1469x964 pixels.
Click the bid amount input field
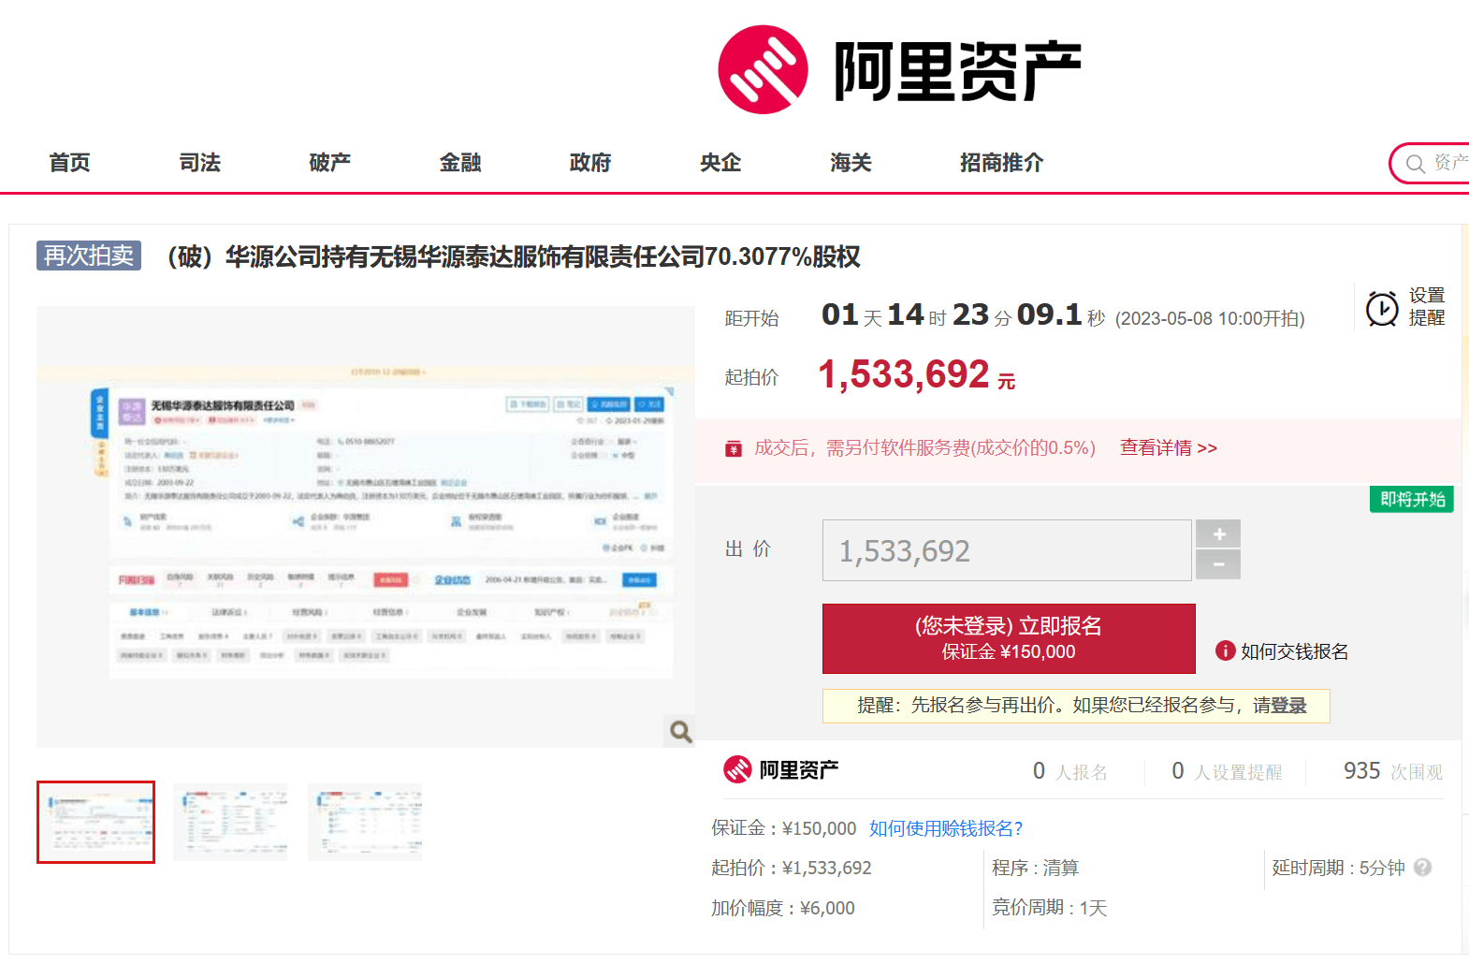point(1007,550)
